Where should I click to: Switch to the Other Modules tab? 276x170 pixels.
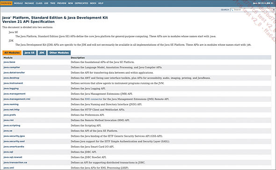coord(59,53)
